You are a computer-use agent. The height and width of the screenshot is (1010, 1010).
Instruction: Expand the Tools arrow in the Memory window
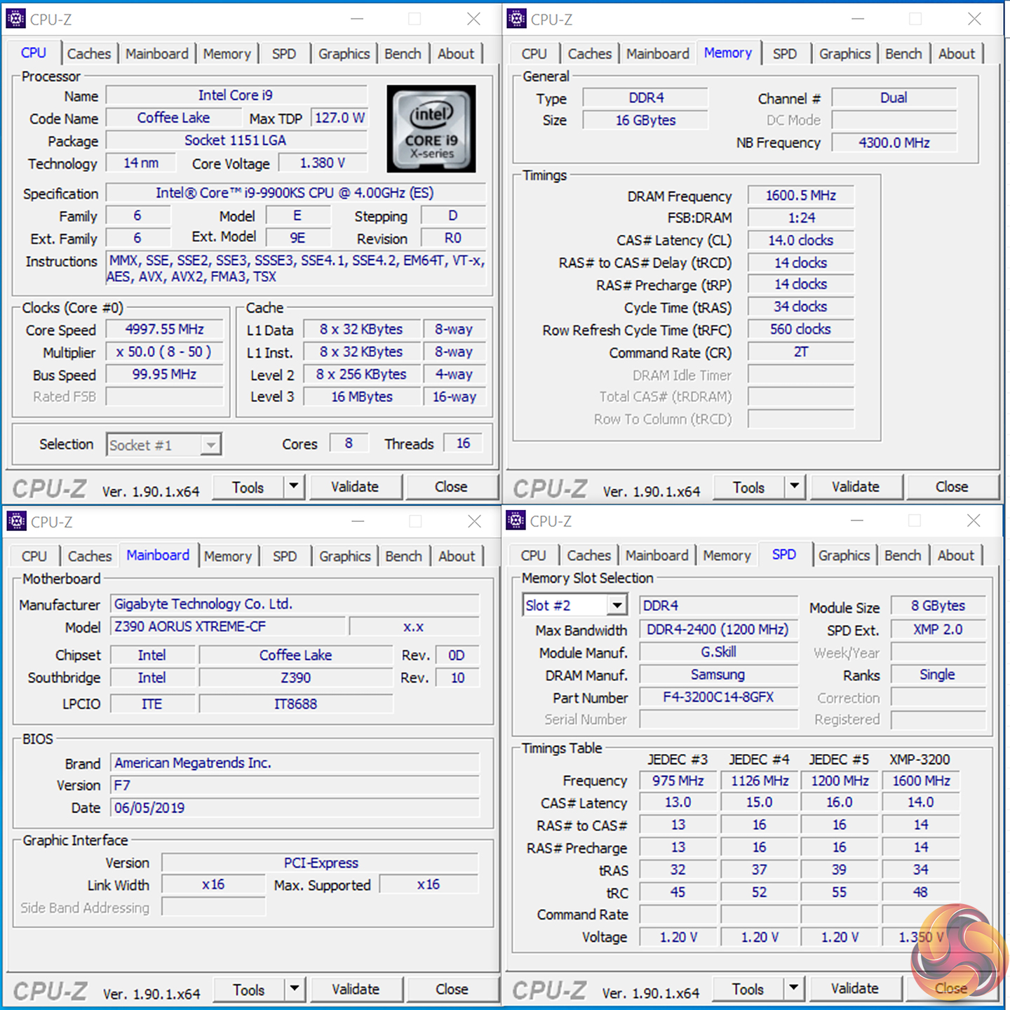[795, 486]
